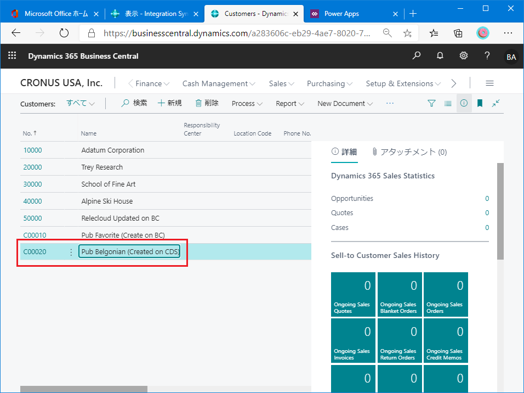Show more actions ellipsis
Image resolution: width=524 pixels, height=393 pixels.
point(390,103)
